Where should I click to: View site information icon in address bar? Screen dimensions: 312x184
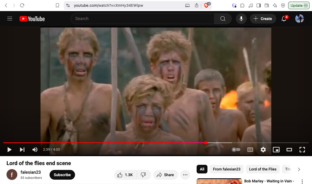click(68, 5)
